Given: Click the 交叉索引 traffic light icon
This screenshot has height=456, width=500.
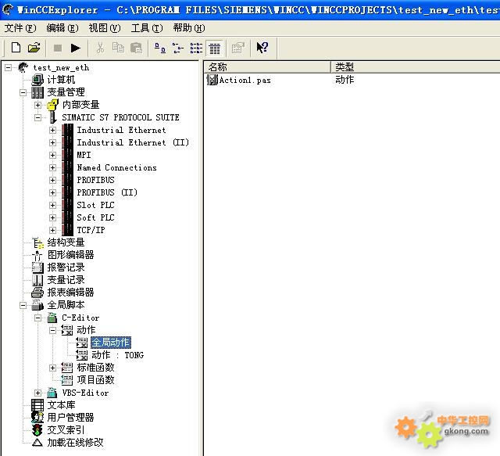Looking at the screenshot, I should point(37,430).
